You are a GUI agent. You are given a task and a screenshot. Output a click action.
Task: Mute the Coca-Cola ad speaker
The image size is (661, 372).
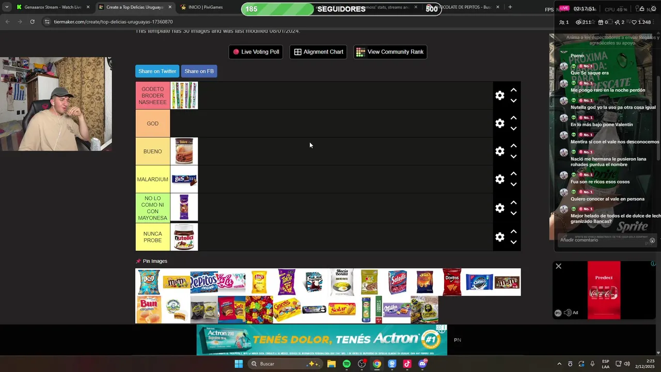tap(568, 313)
